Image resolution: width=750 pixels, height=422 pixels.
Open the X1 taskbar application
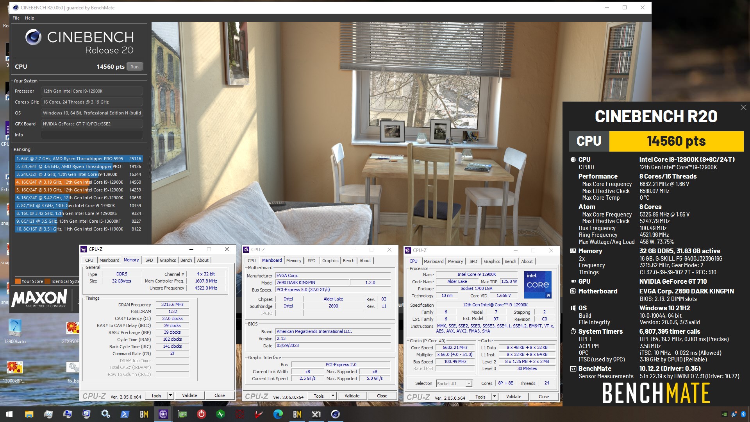(316, 414)
